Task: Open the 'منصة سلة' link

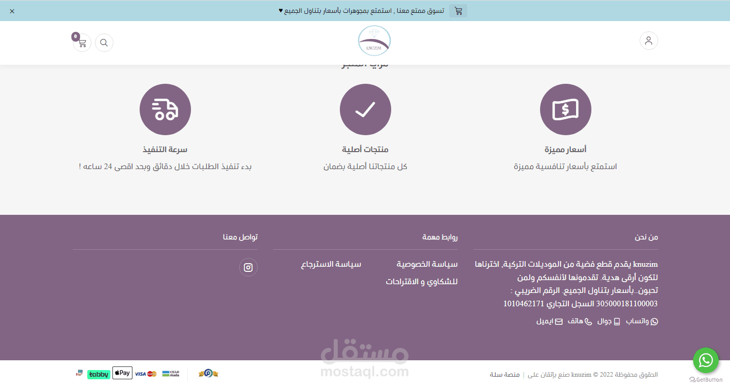Action: pyautogui.click(x=505, y=374)
